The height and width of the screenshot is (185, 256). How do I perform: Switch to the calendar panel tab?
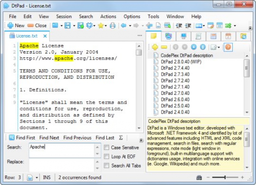coord(228,36)
